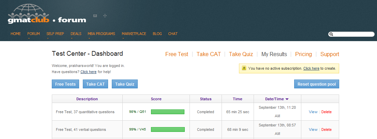Click 'September 13th, 08:57 AM' date cell
Viewport: 377px width, 139px height.
tap(277, 129)
